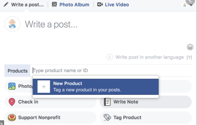Viewport: 197px width, 125px height.
Task: Click the pencil icon beside Write a post
Action: (6, 5)
